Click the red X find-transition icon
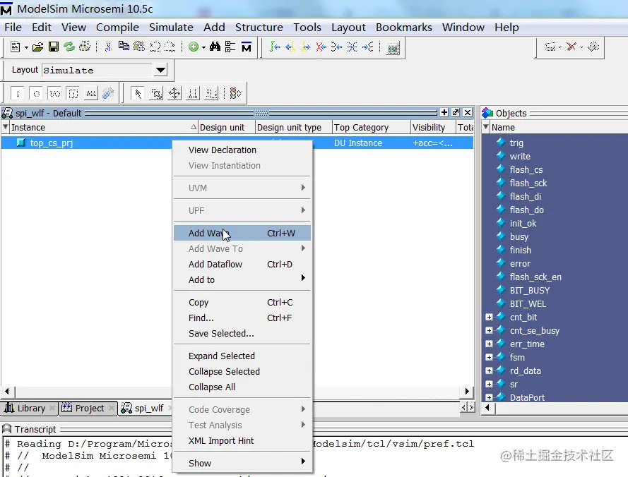 pos(321,47)
